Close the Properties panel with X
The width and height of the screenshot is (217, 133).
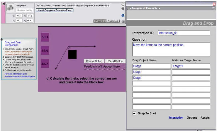(3, 4)
